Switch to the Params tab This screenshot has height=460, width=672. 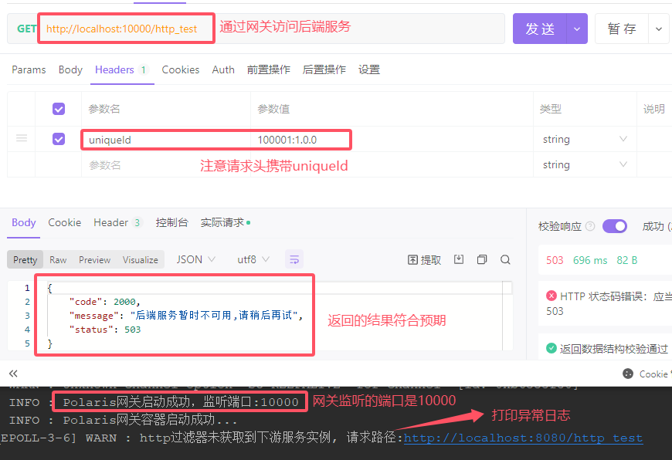click(x=29, y=69)
